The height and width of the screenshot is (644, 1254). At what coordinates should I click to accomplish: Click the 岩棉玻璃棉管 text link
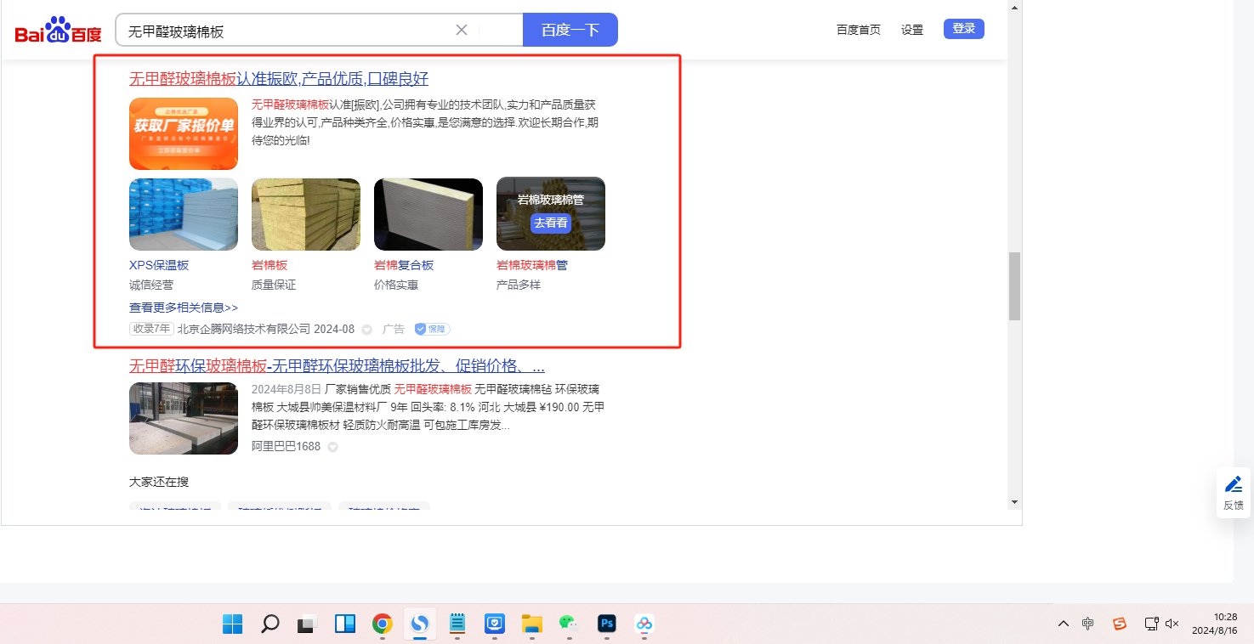[532, 265]
